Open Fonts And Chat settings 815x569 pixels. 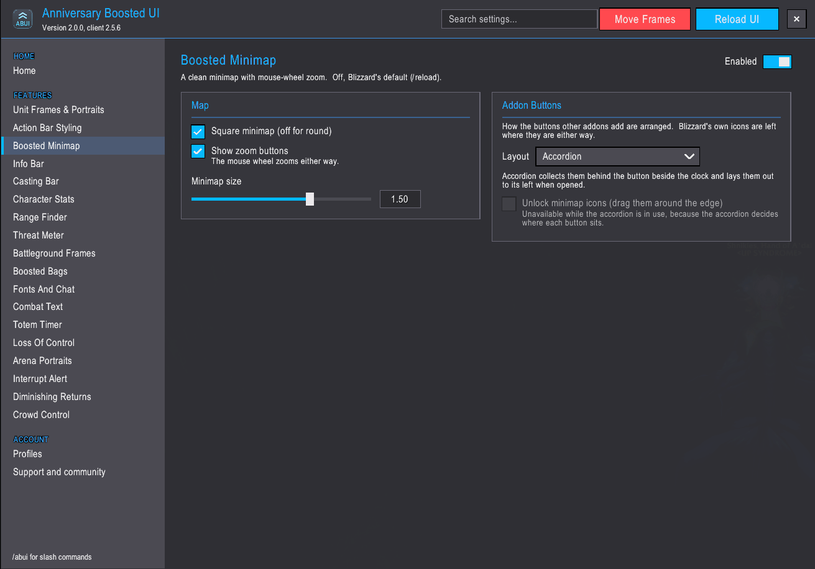pos(83,289)
